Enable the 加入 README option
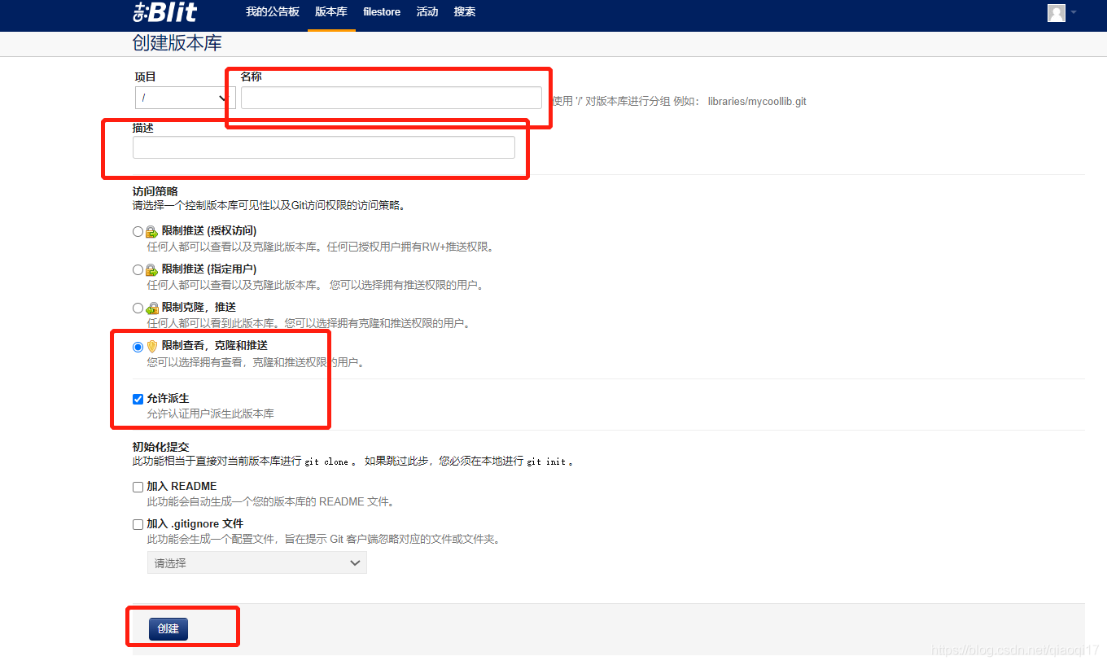This screenshot has width=1107, height=665. [x=138, y=486]
